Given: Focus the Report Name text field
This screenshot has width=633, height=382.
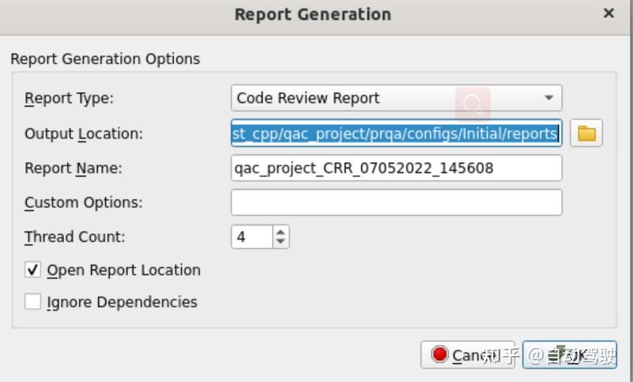Looking at the screenshot, I should [x=395, y=168].
